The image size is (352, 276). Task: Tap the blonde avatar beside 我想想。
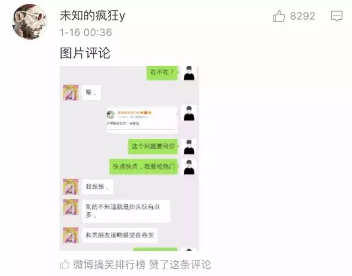[x=71, y=187]
